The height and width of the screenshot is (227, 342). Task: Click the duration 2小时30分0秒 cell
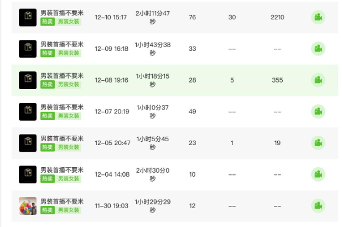[153, 174]
